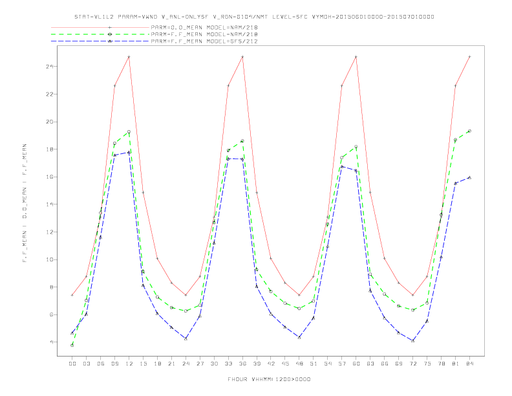The image size is (512, 396).
Task: Click y-axis tick label 16
Action: 50,177
